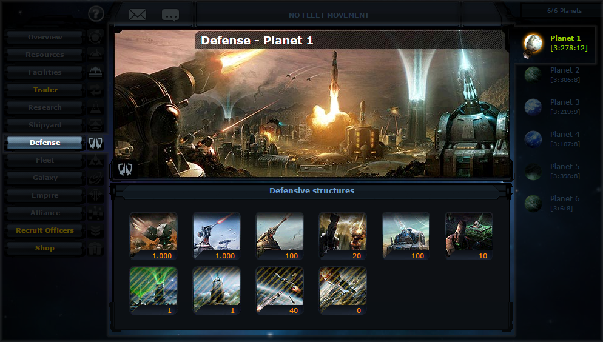Switch to Planet 1 at 3:278:12
The height and width of the screenshot is (342, 603).
[556, 44]
